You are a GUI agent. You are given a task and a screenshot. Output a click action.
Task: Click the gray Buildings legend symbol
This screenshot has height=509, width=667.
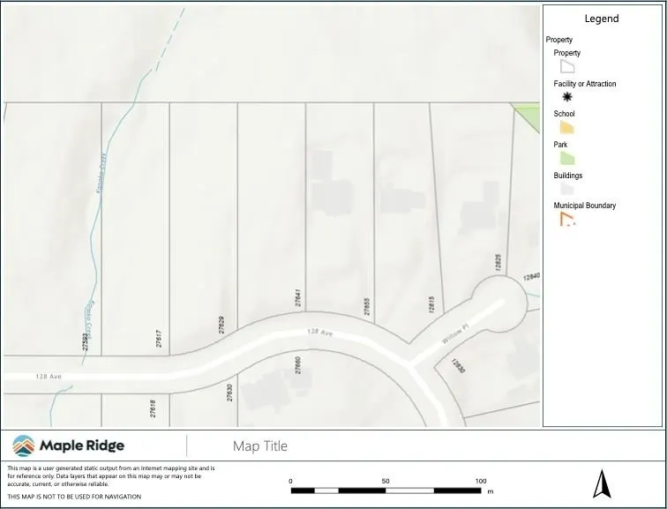[x=567, y=189]
